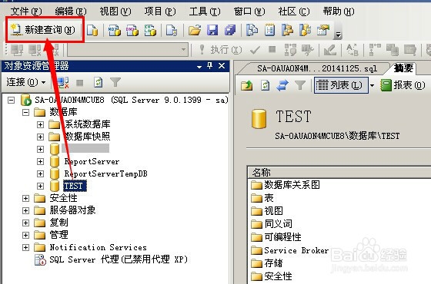Expand the TEST database node
This screenshot has width=431, height=284.
tap(40, 186)
